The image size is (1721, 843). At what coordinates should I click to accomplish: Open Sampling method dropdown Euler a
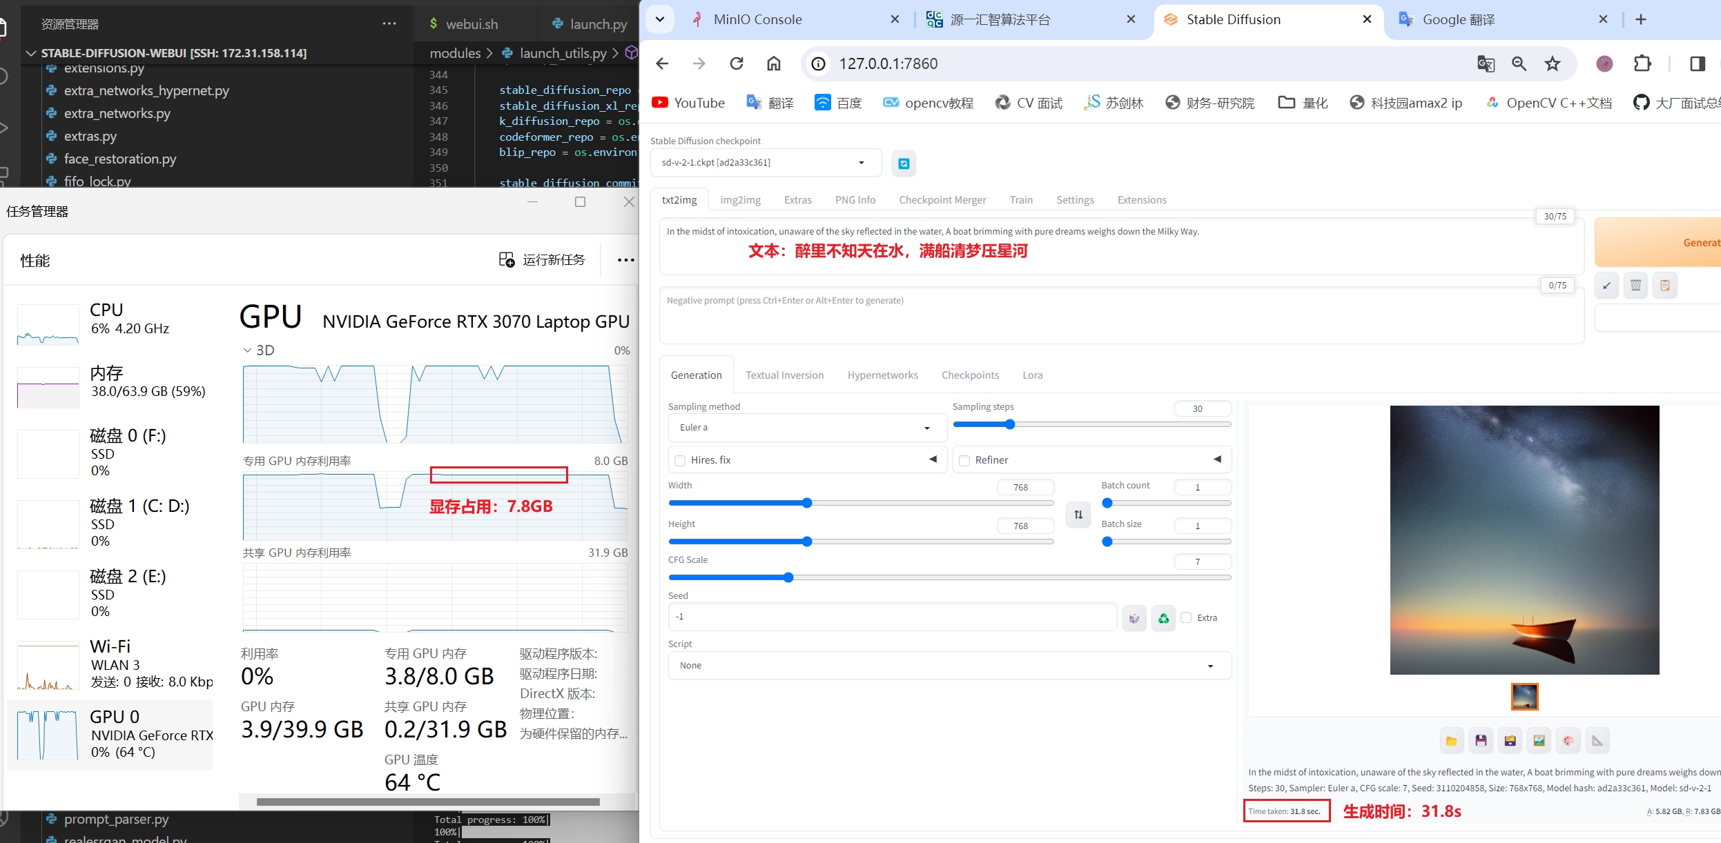coord(807,428)
